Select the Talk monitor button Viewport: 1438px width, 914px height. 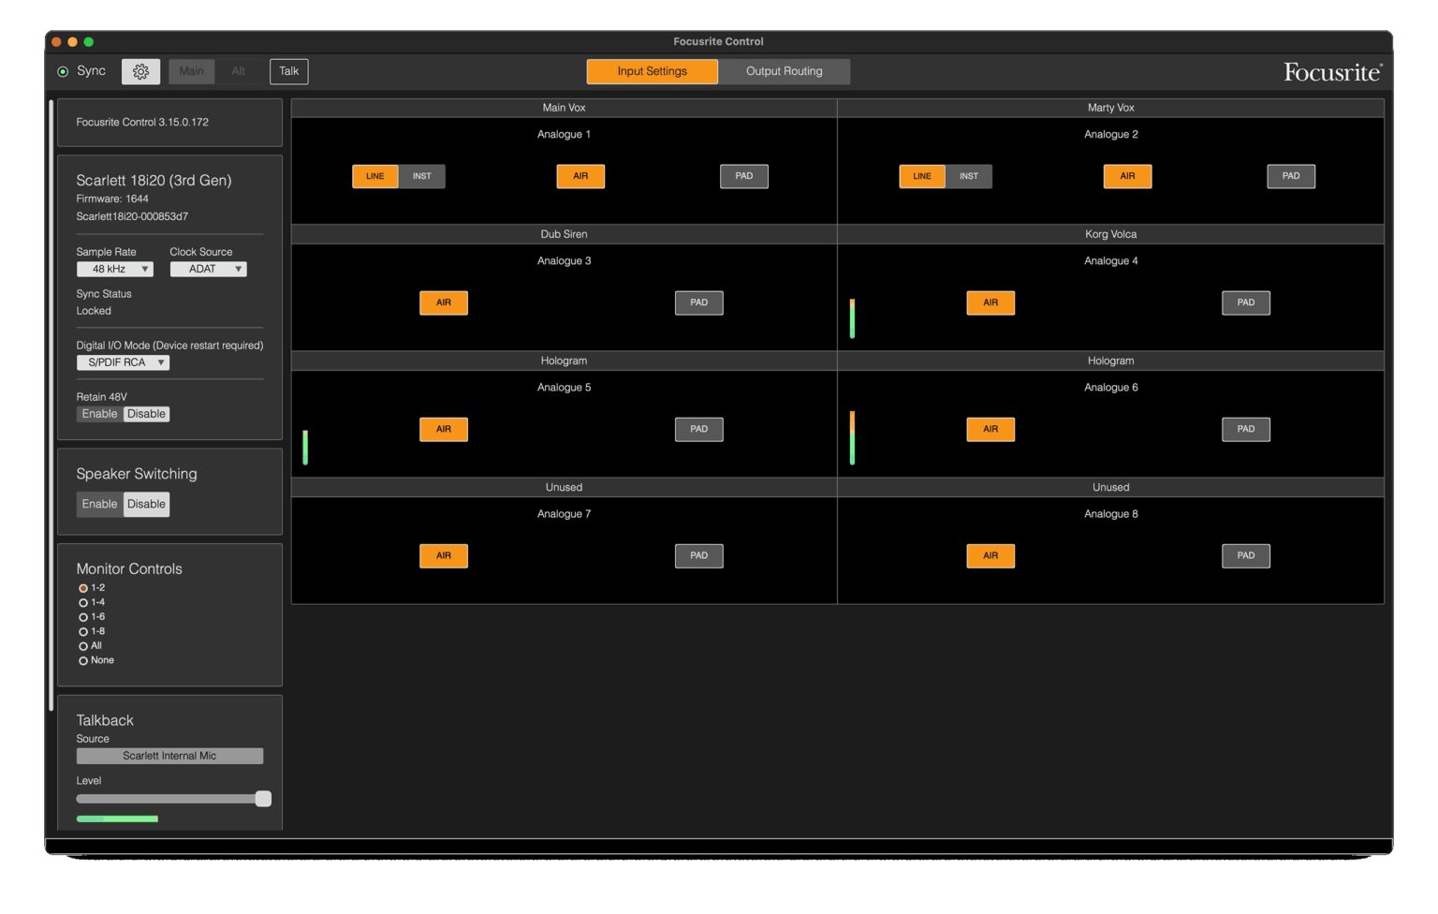click(288, 71)
